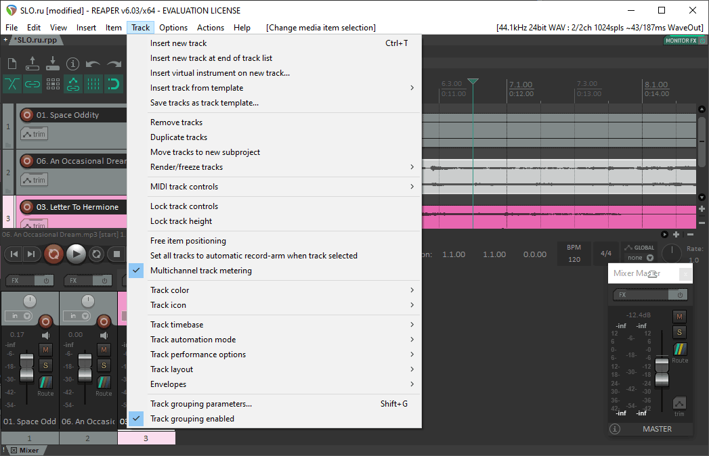This screenshot has width=709, height=456.
Task: Click trim envelope button on track 1
Action: [34, 134]
